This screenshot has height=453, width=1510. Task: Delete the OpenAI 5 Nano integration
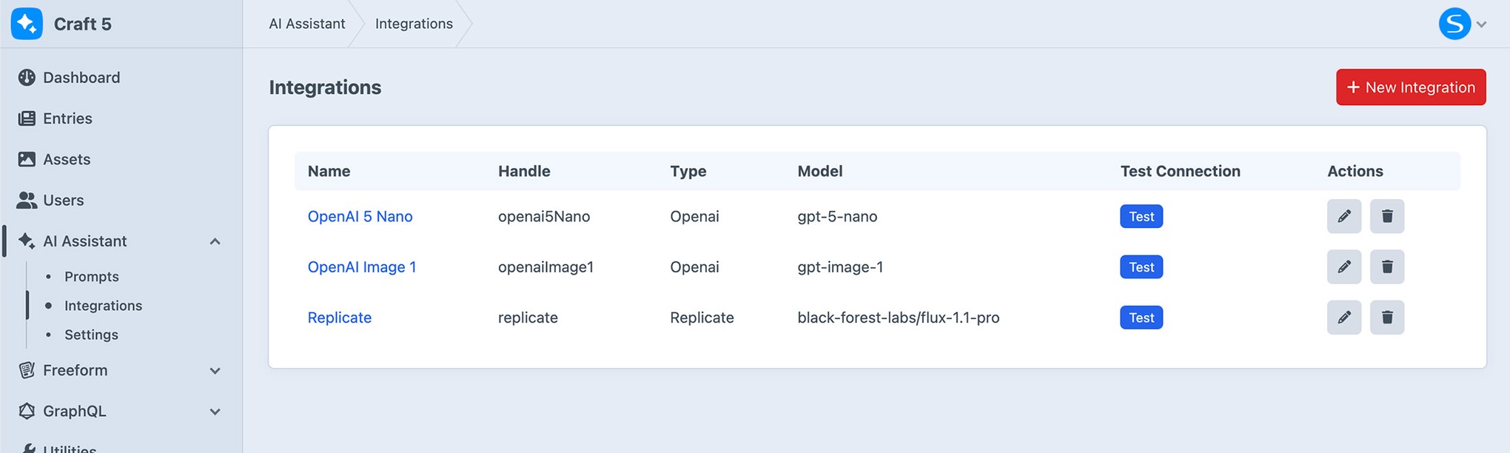1387,216
